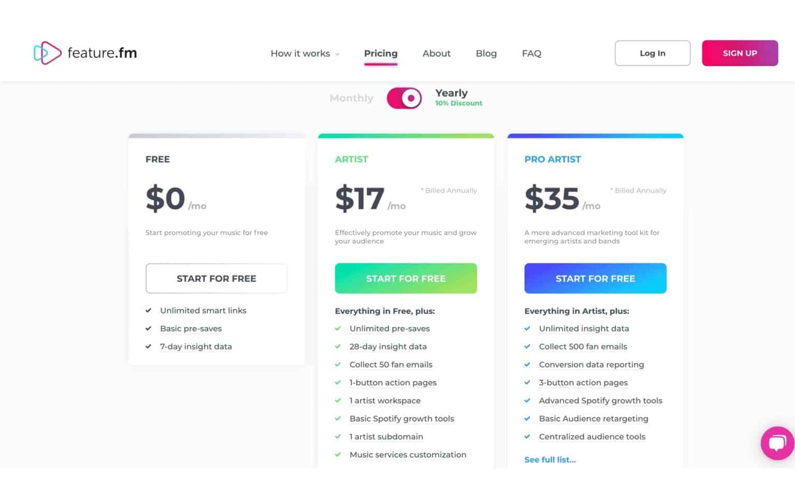The width and height of the screenshot is (795, 496).
Task: Open the Collect 500 fan emails link
Action: click(x=583, y=347)
